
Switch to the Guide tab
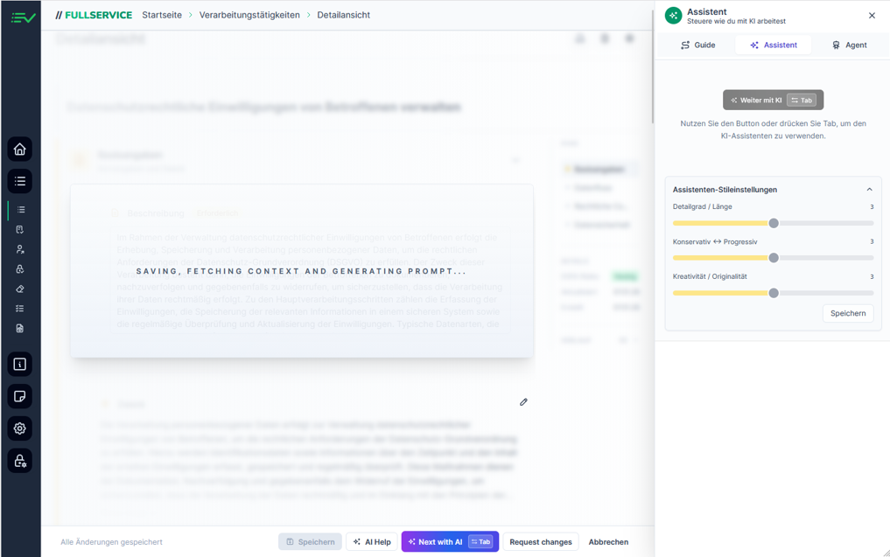[697, 45]
